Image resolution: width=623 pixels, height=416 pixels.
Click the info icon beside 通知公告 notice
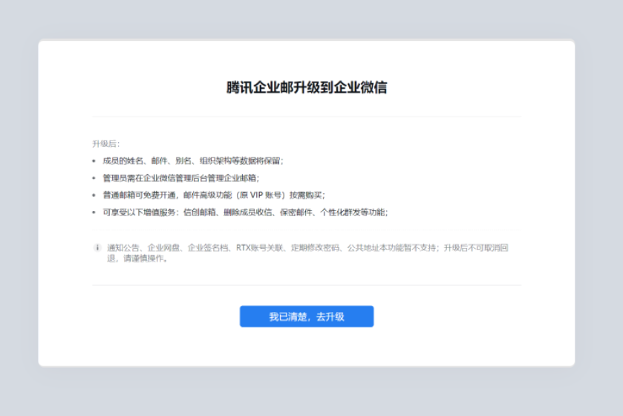point(97,247)
